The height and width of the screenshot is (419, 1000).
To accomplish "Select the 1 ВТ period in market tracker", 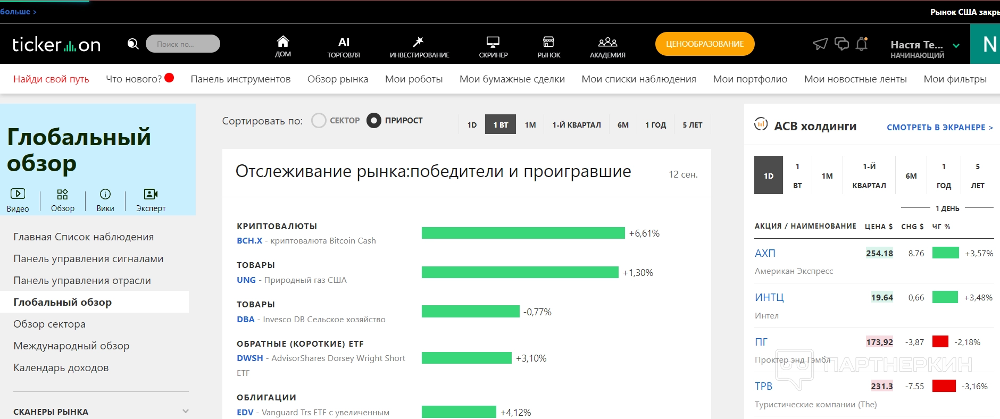I will pyautogui.click(x=501, y=125).
